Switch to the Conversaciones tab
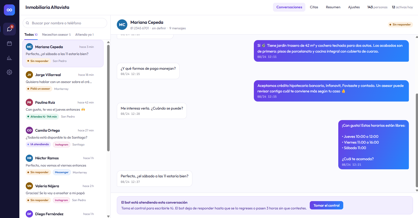This screenshot has height=218, width=418. [289, 7]
